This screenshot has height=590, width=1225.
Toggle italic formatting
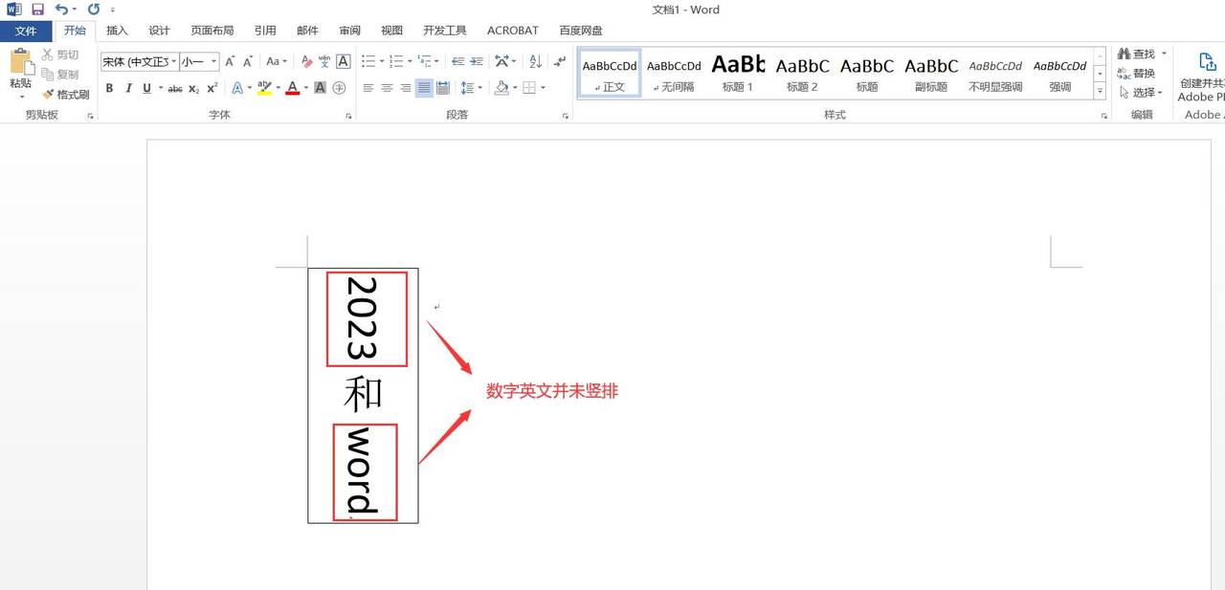tap(127, 88)
